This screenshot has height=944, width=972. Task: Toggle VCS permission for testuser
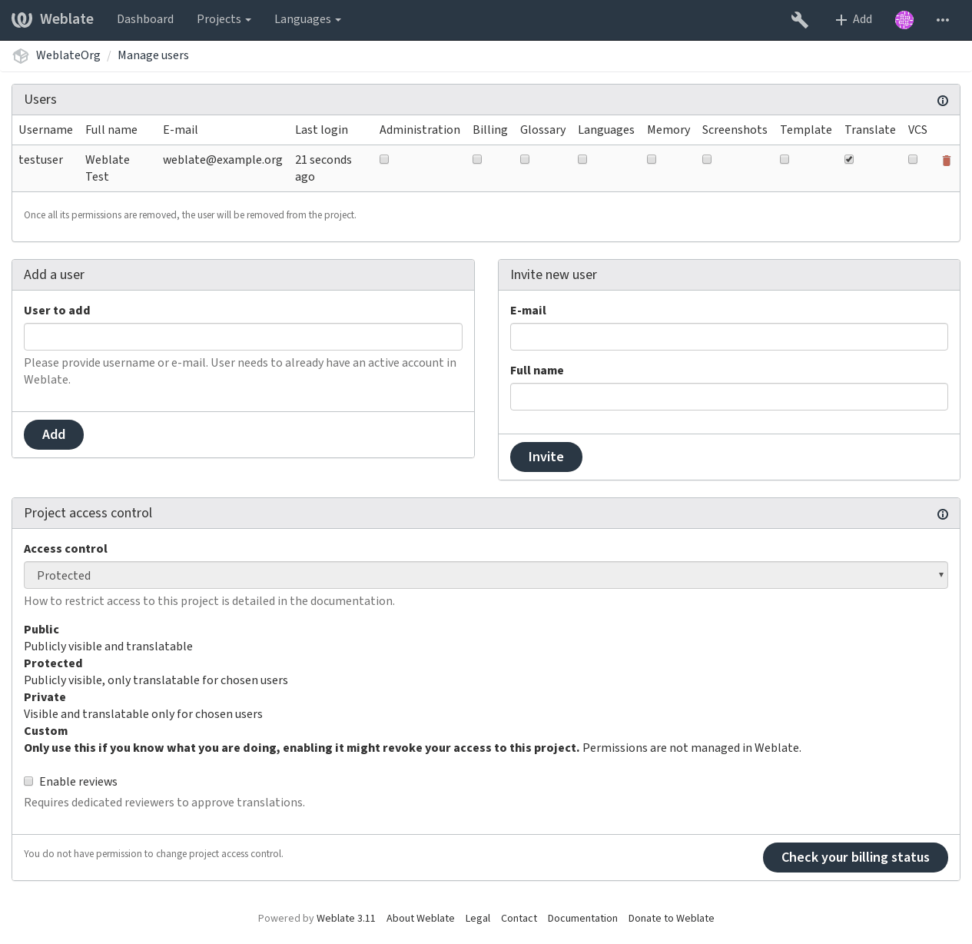coord(913,159)
